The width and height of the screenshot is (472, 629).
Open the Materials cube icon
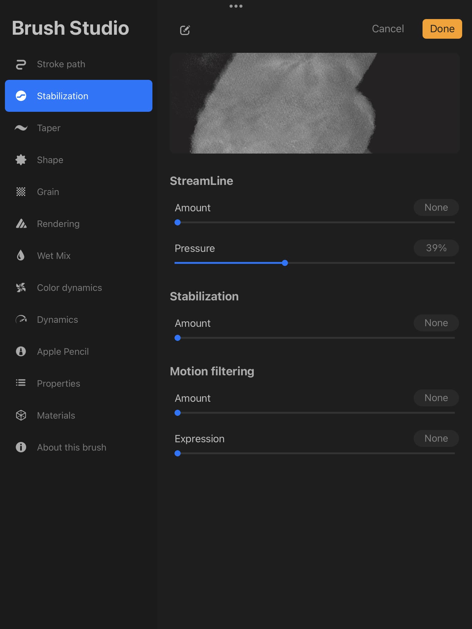[x=21, y=415]
